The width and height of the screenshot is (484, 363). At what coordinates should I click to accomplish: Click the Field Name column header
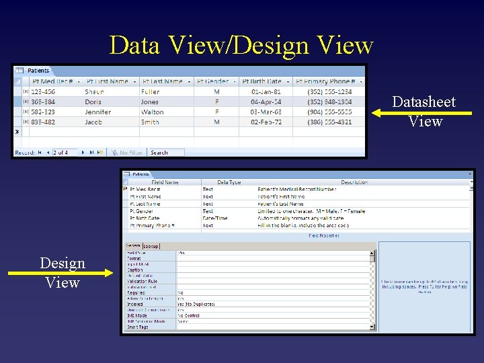coord(165,182)
